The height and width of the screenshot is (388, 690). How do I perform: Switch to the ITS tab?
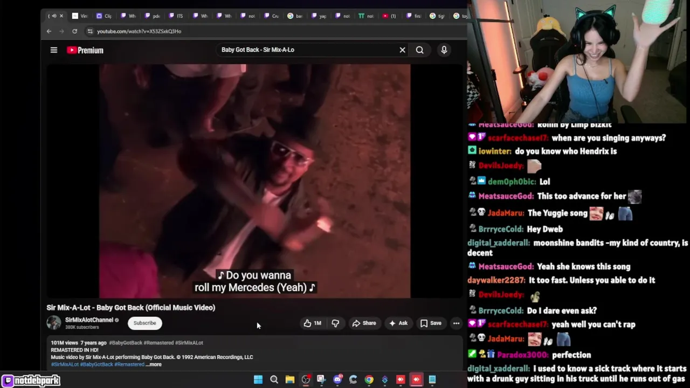click(176, 16)
